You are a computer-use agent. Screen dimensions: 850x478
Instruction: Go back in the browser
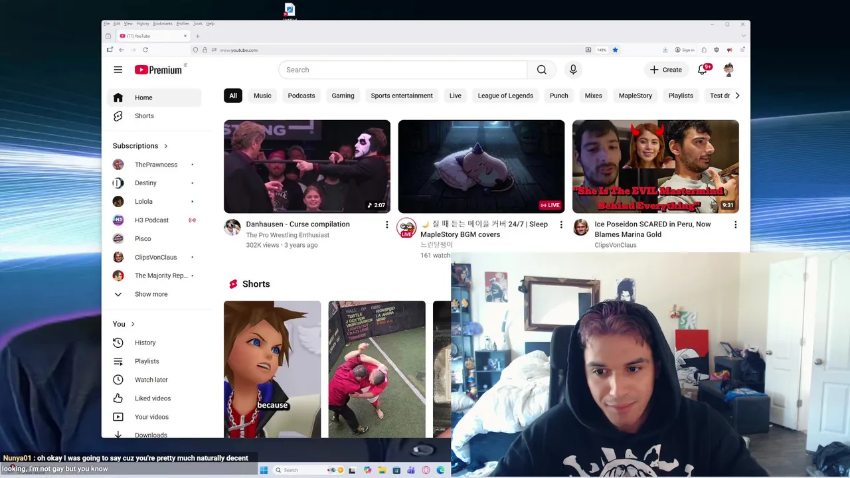click(121, 50)
